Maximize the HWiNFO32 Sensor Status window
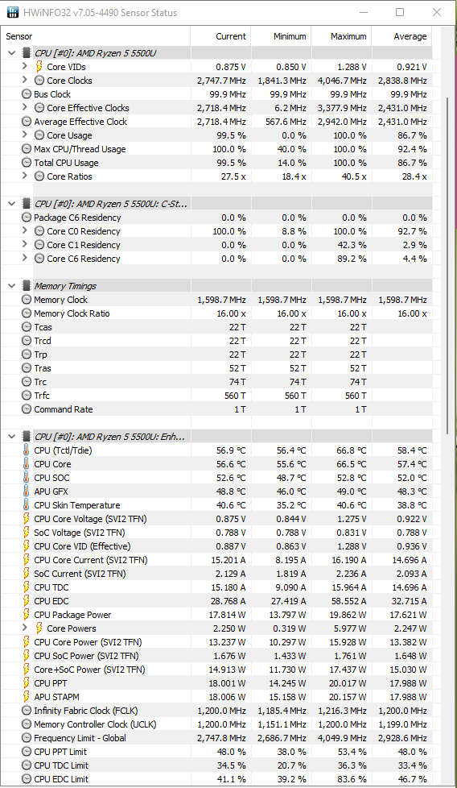457x788 pixels. click(x=400, y=13)
